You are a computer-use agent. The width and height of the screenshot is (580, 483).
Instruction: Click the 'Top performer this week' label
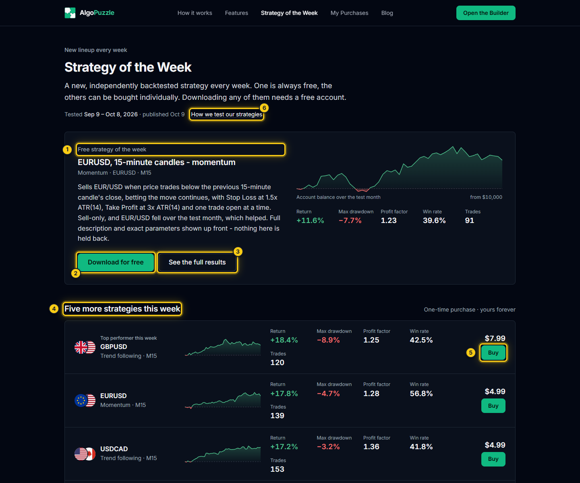pos(128,338)
